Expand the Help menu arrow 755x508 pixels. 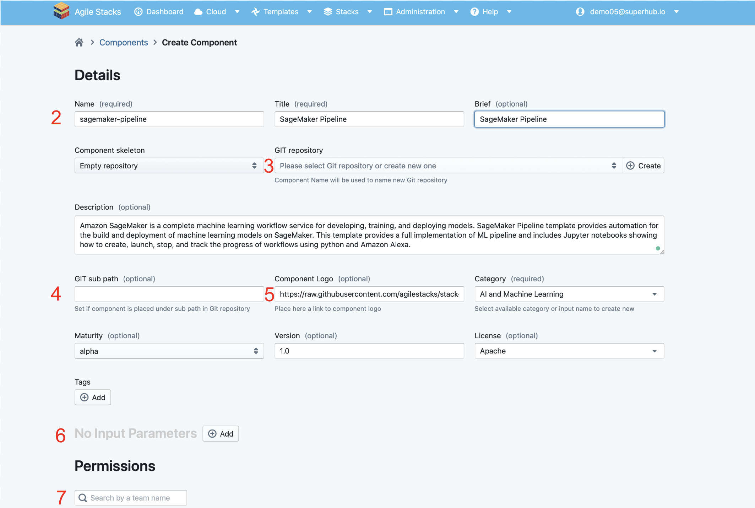[509, 12]
